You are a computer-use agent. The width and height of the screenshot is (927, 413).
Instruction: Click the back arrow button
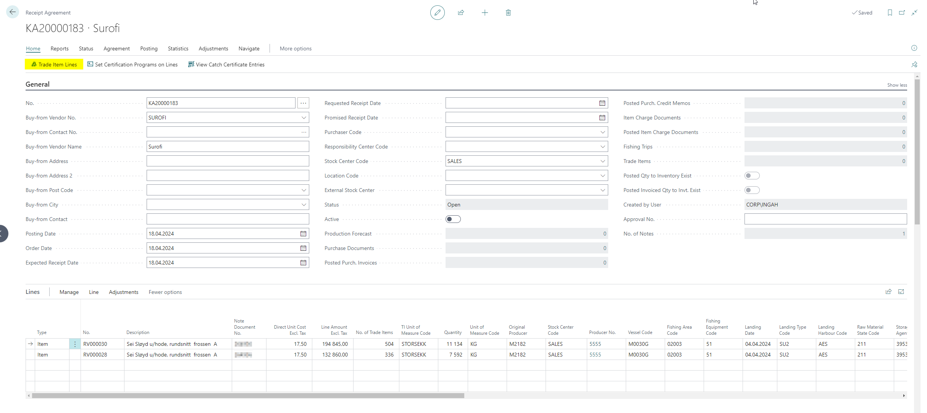coord(12,12)
